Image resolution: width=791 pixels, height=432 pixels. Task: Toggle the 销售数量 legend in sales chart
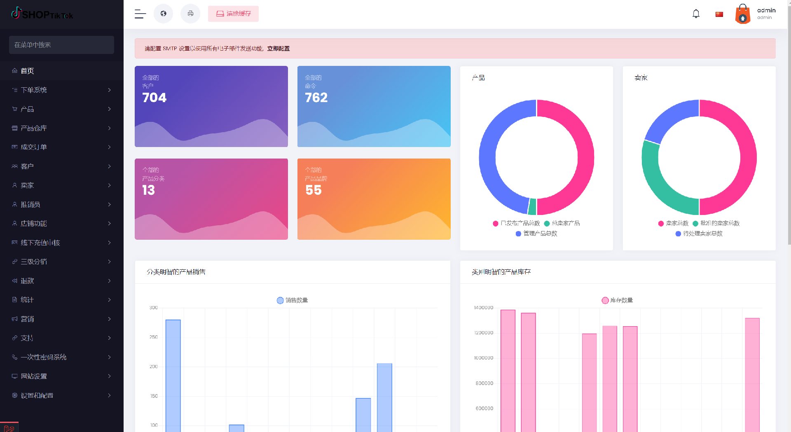292,300
